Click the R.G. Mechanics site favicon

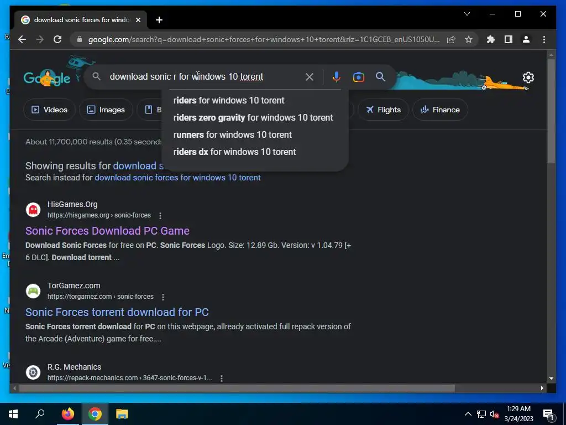pos(33,372)
